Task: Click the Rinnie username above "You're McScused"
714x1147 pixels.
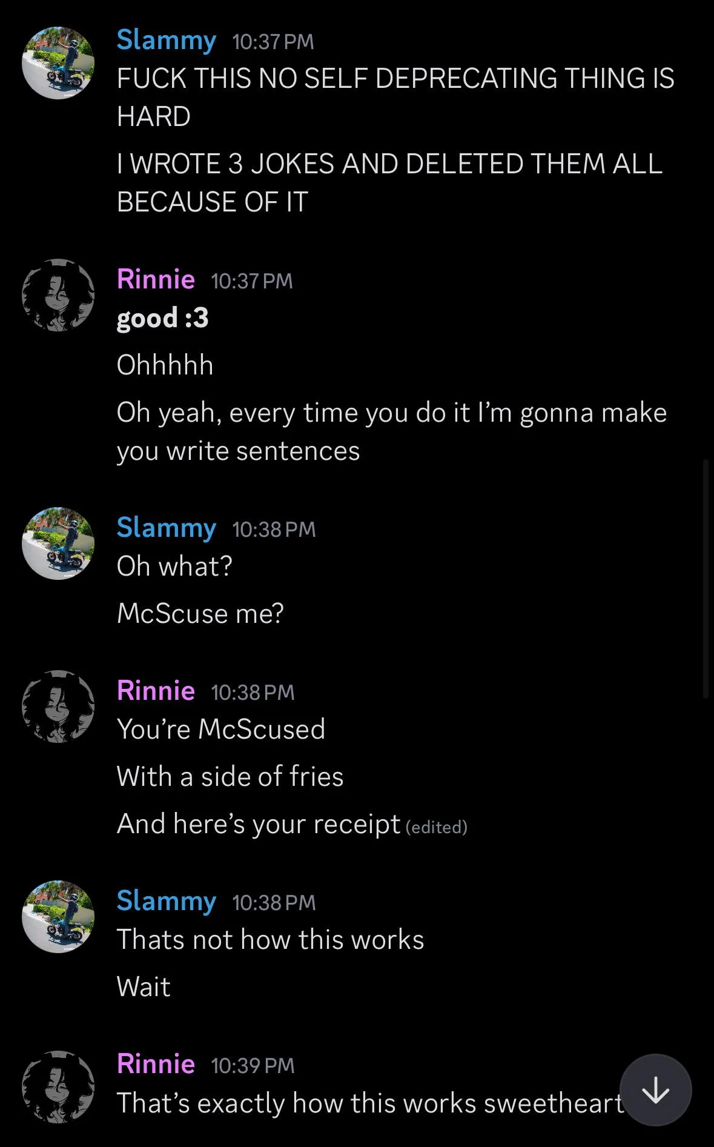Action: [x=156, y=691]
